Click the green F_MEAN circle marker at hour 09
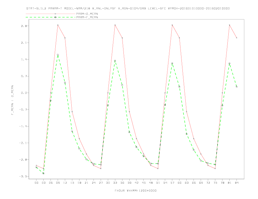Viewport: 258px width, 199px height. click(58, 55)
